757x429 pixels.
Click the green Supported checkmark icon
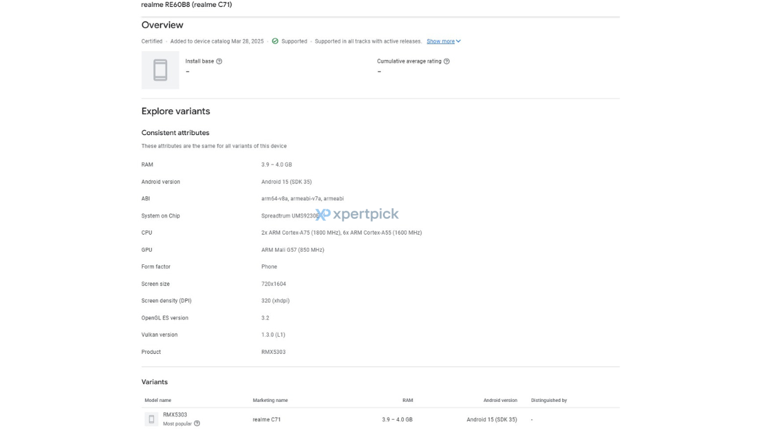pos(275,41)
